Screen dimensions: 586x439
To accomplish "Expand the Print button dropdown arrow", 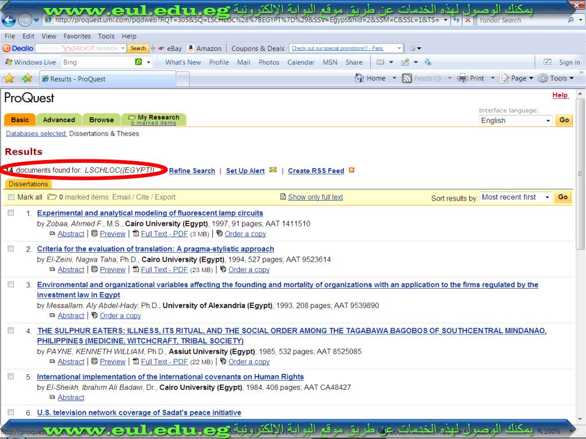I will click(493, 78).
